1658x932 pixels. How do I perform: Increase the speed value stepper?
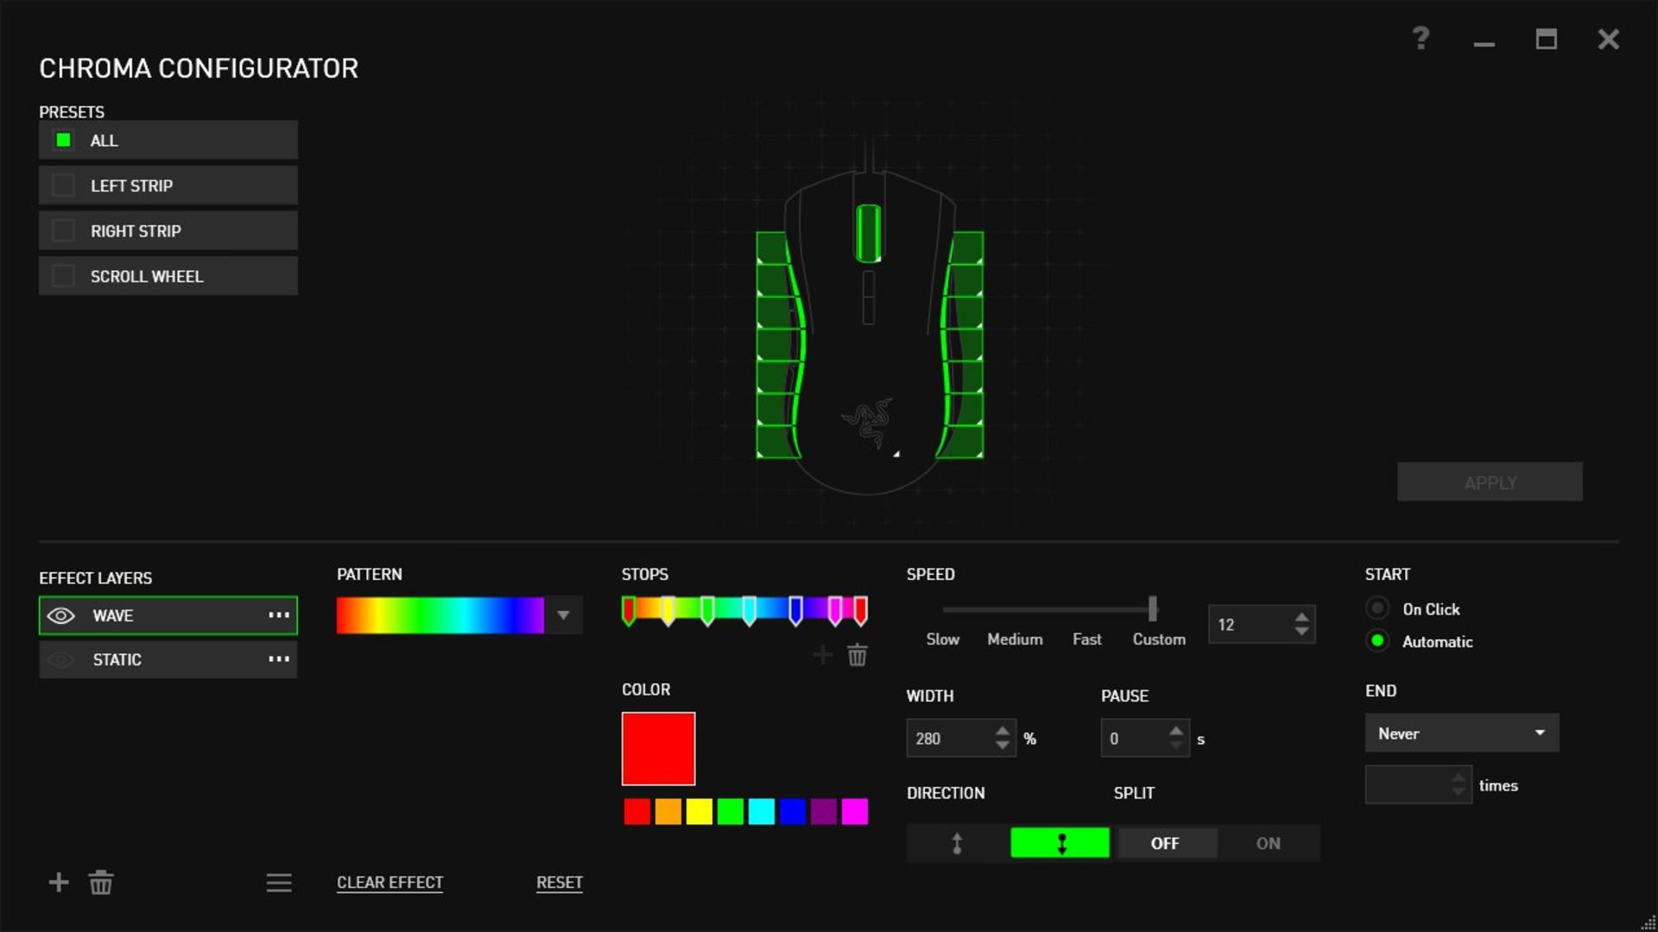[1301, 617]
